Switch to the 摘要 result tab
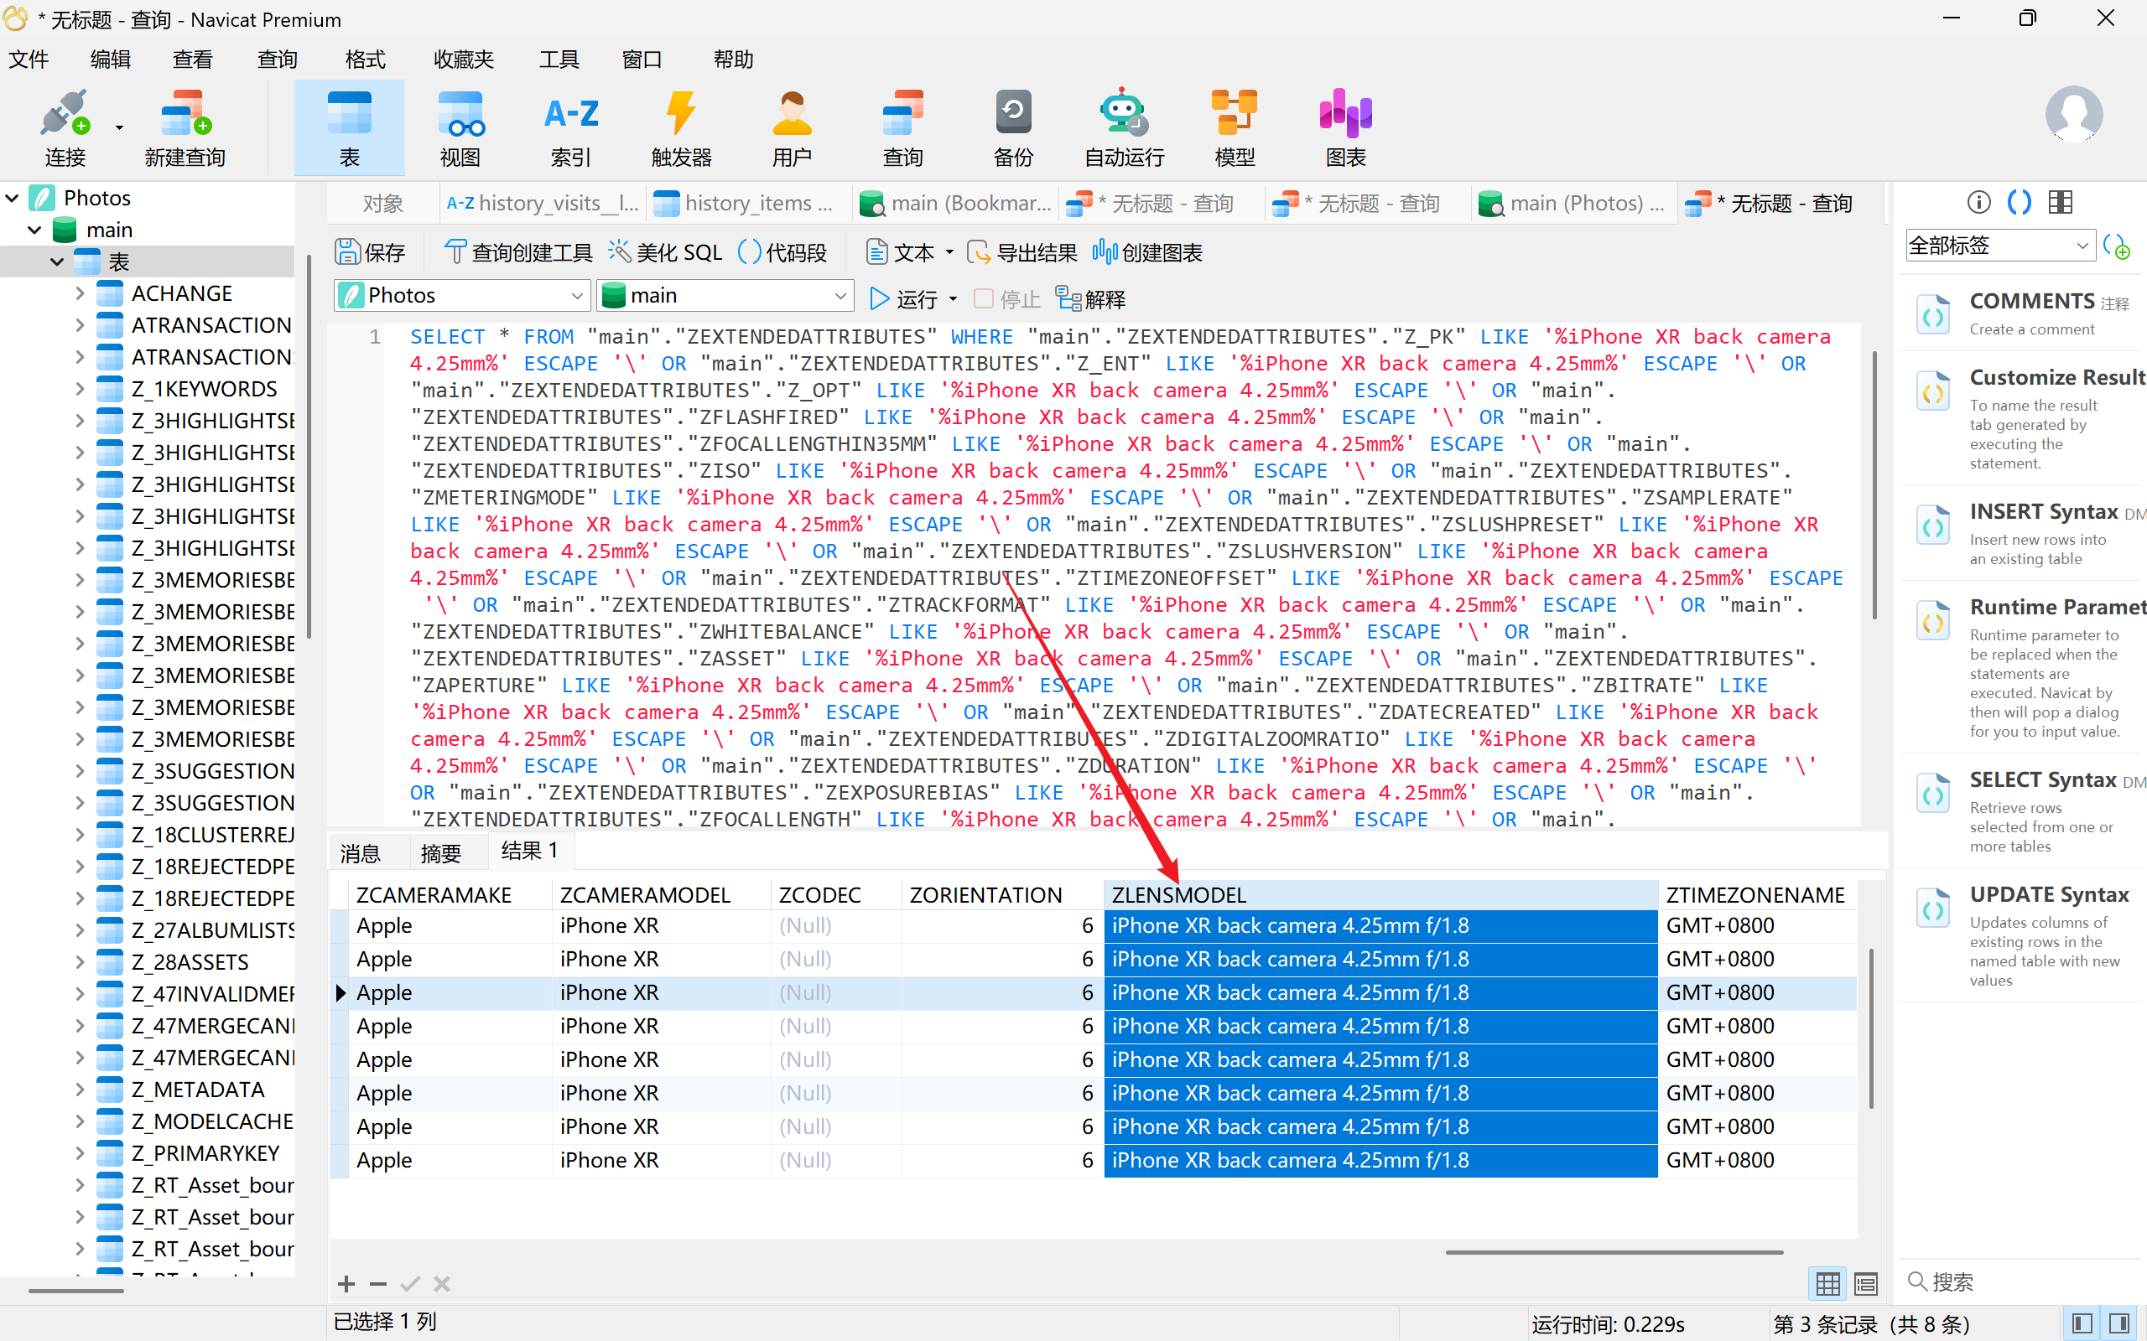The width and height of the screenshot is (2147, 1341). pyautogui.click(x=440, y=853)
